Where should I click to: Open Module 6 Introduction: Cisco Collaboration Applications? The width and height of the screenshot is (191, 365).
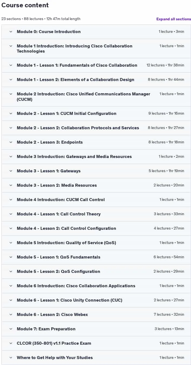click(96, 286)
